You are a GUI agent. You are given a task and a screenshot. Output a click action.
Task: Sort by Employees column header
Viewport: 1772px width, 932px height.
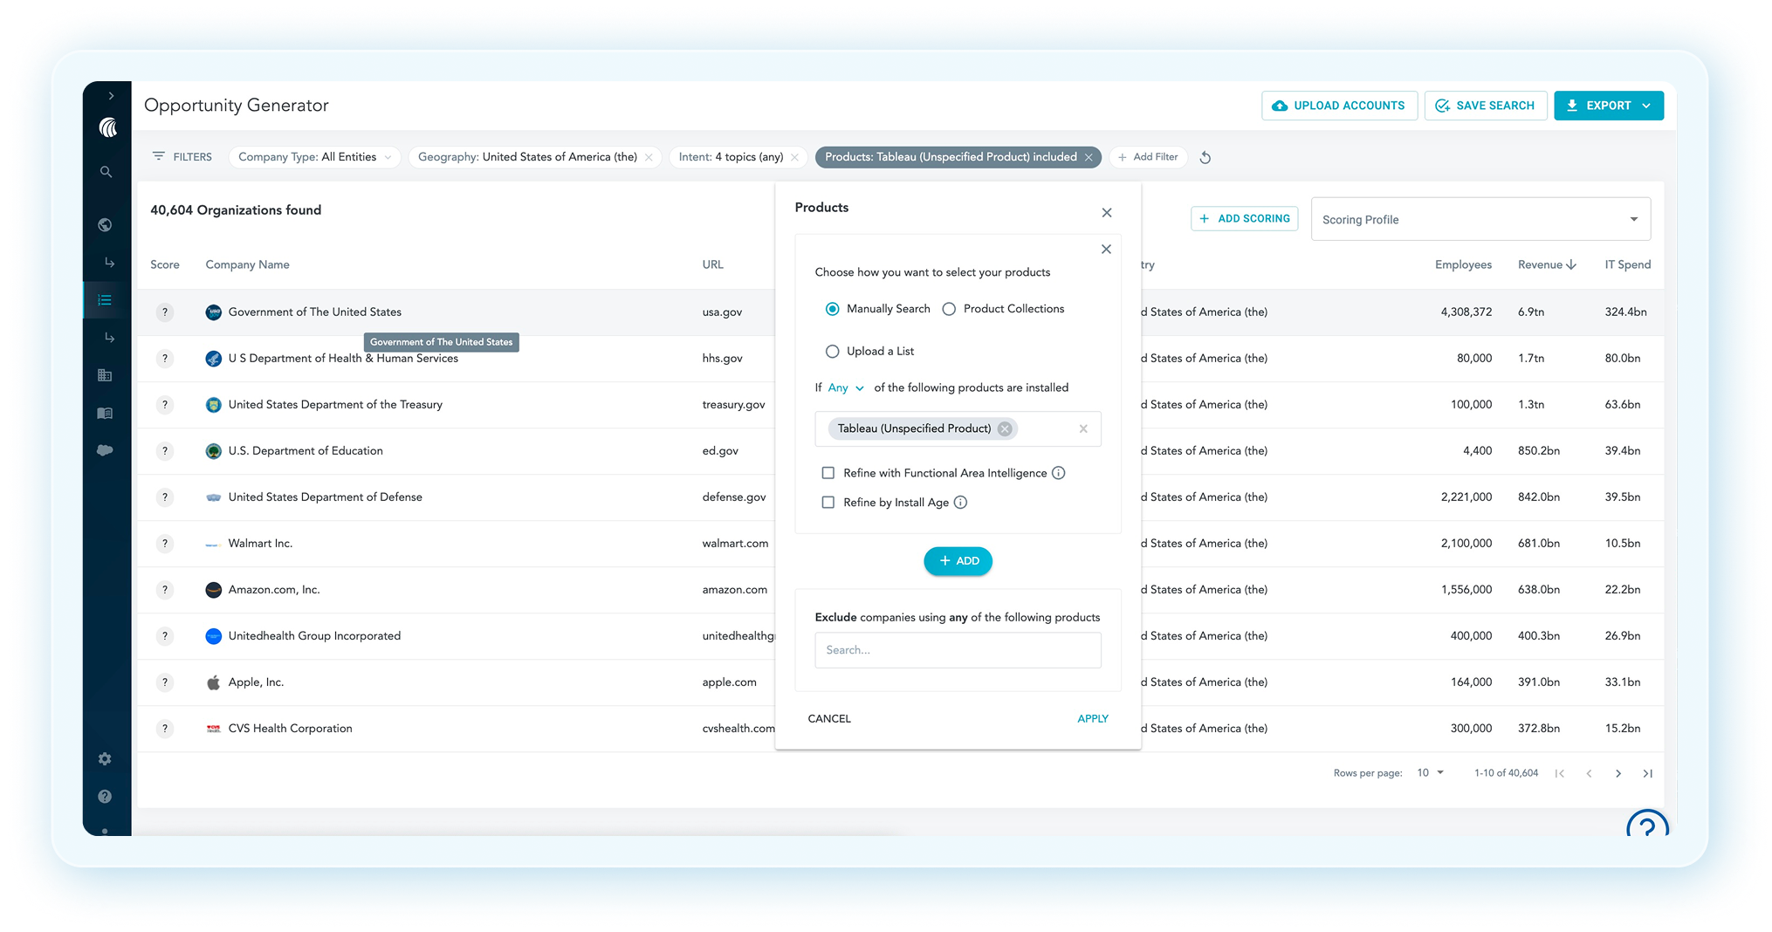[1463, 265]
